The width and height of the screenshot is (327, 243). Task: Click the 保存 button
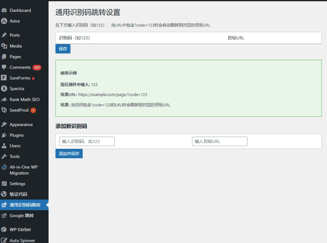63,49
